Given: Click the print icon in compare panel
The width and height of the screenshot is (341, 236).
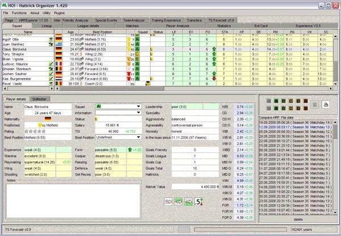Looking at the screenshot, I should pyautogui.click(x=326, y=105).
